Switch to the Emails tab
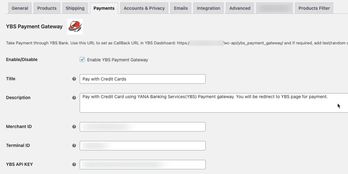Image resolution: width=348 pixels, height=174 pixels. [x=181, y=8]
